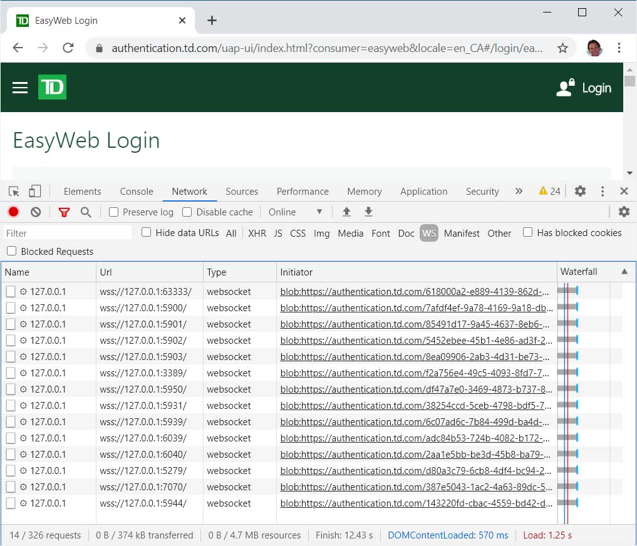Filter requests by Font type

click(x=381, y=233)
